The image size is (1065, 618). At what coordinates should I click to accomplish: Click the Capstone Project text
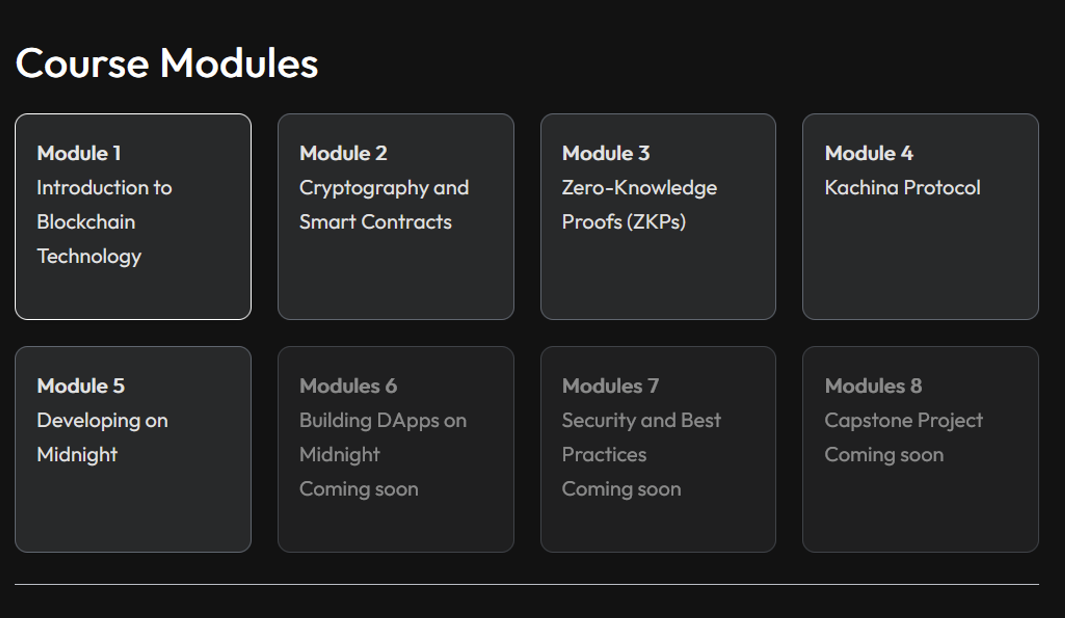[x=904, y=420]
